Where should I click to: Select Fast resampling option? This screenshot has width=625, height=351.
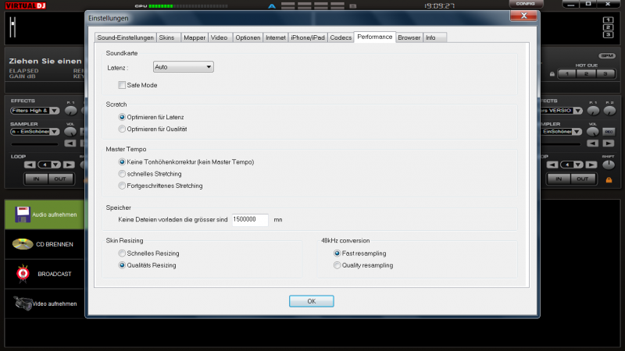[337, 253]
